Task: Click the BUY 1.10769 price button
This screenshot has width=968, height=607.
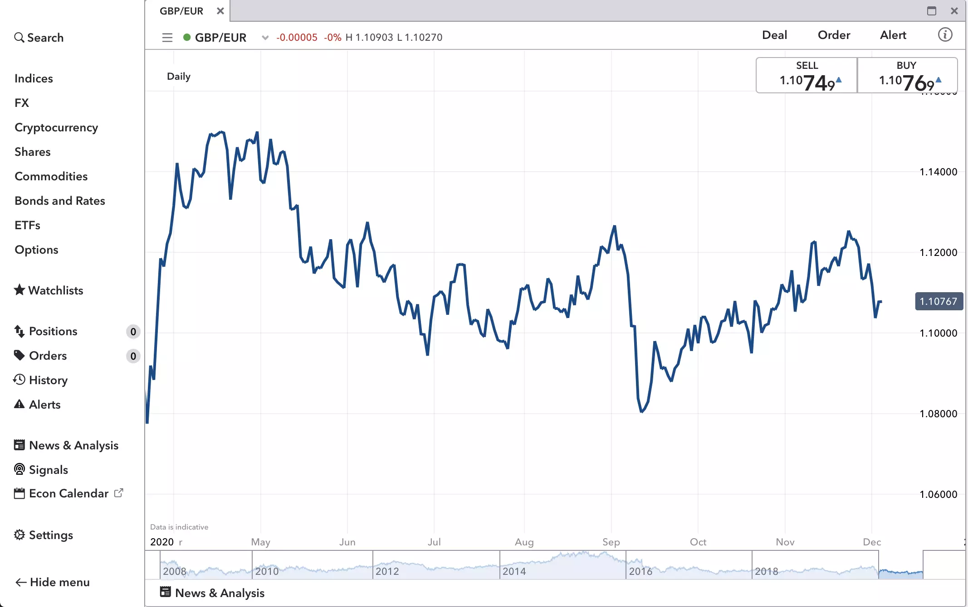Action: 908,75
